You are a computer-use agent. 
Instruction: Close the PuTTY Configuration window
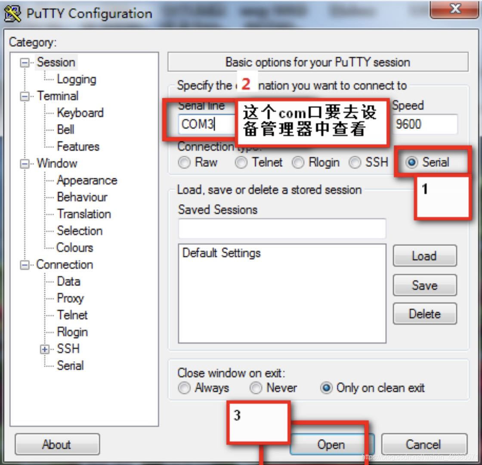tap(454, 9)
